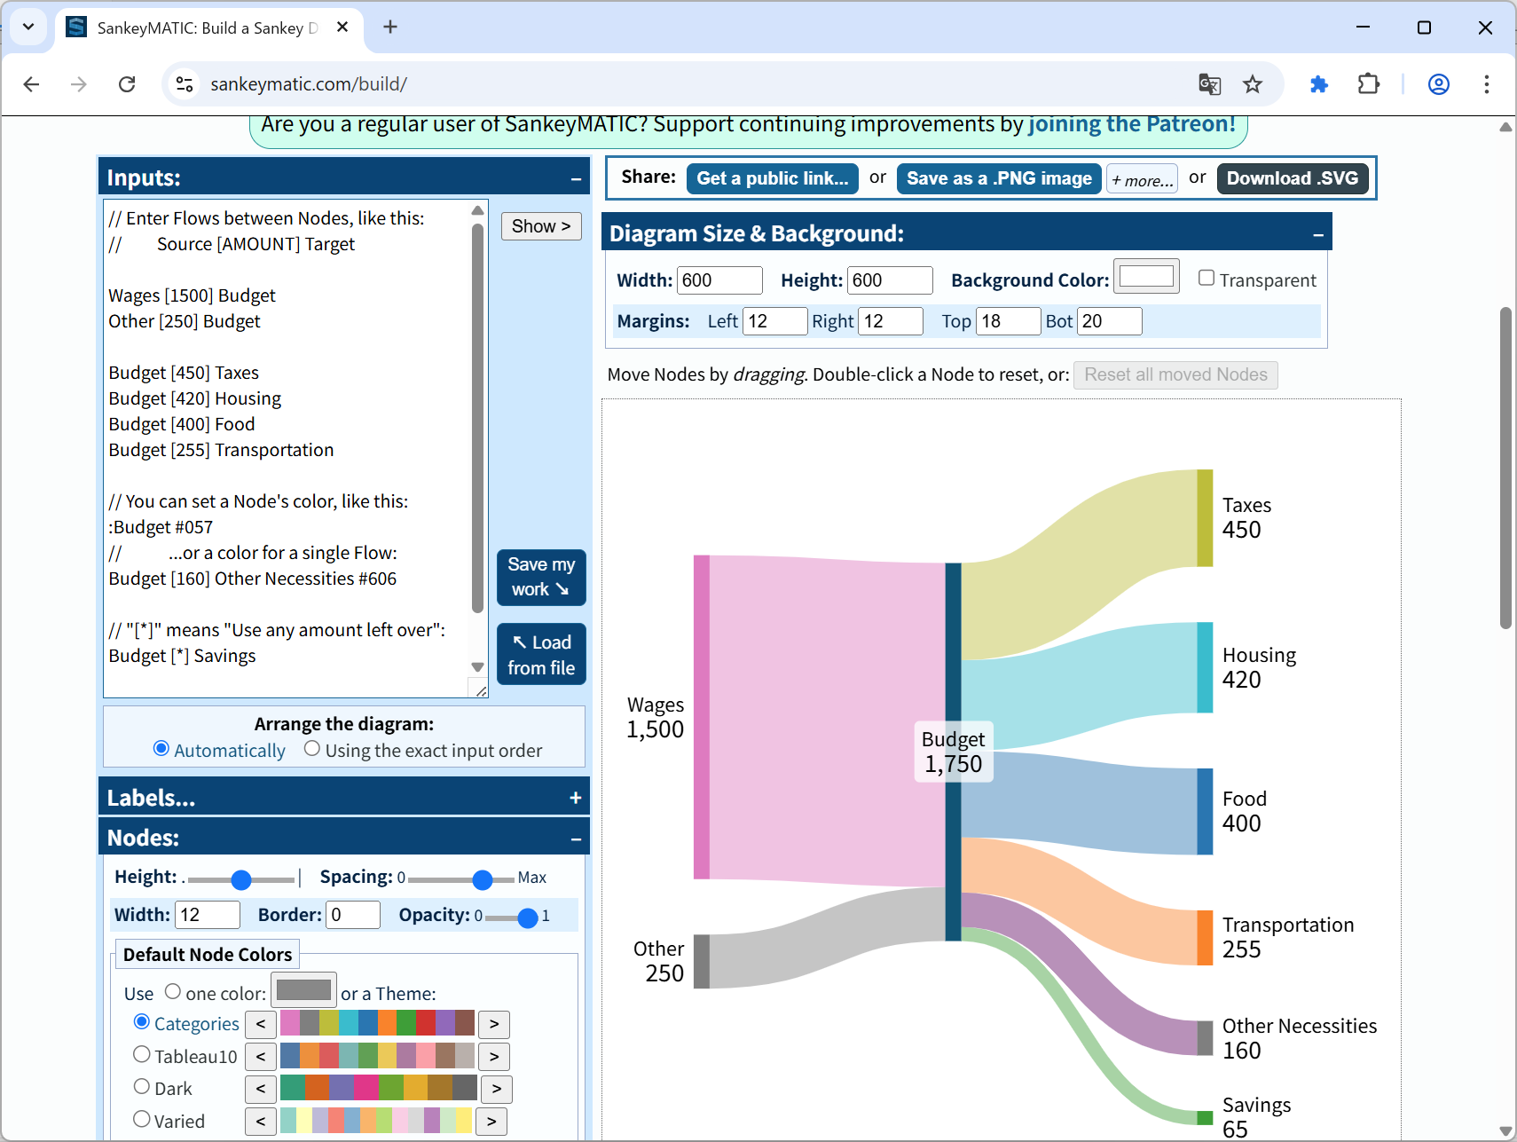Open the single node color swatch
The image size is (1517, 1142).
point(303,990)
